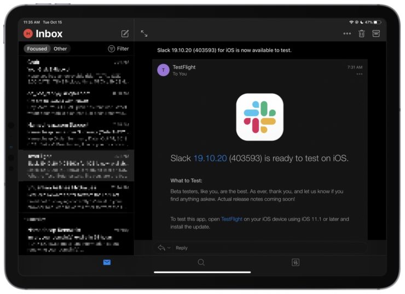Open the 19.10.20 version link

pos(210,158)
